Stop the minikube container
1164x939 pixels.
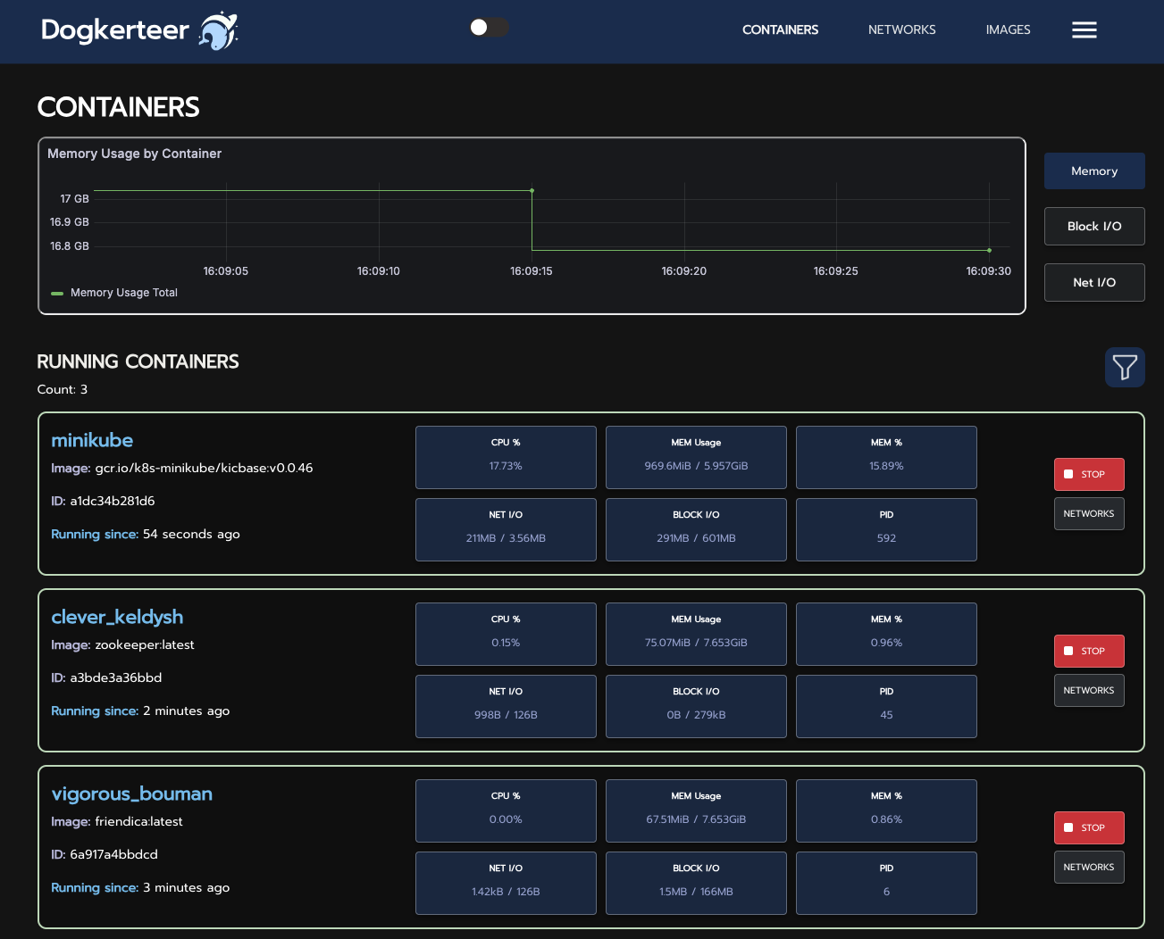click(x=1089, y=474)
